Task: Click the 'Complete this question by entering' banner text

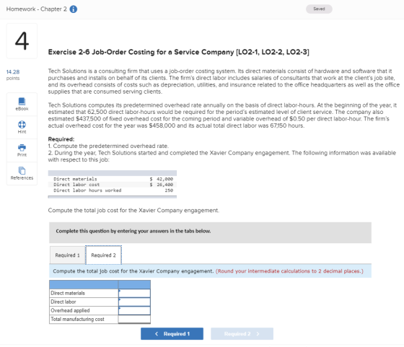Action: 133,231
